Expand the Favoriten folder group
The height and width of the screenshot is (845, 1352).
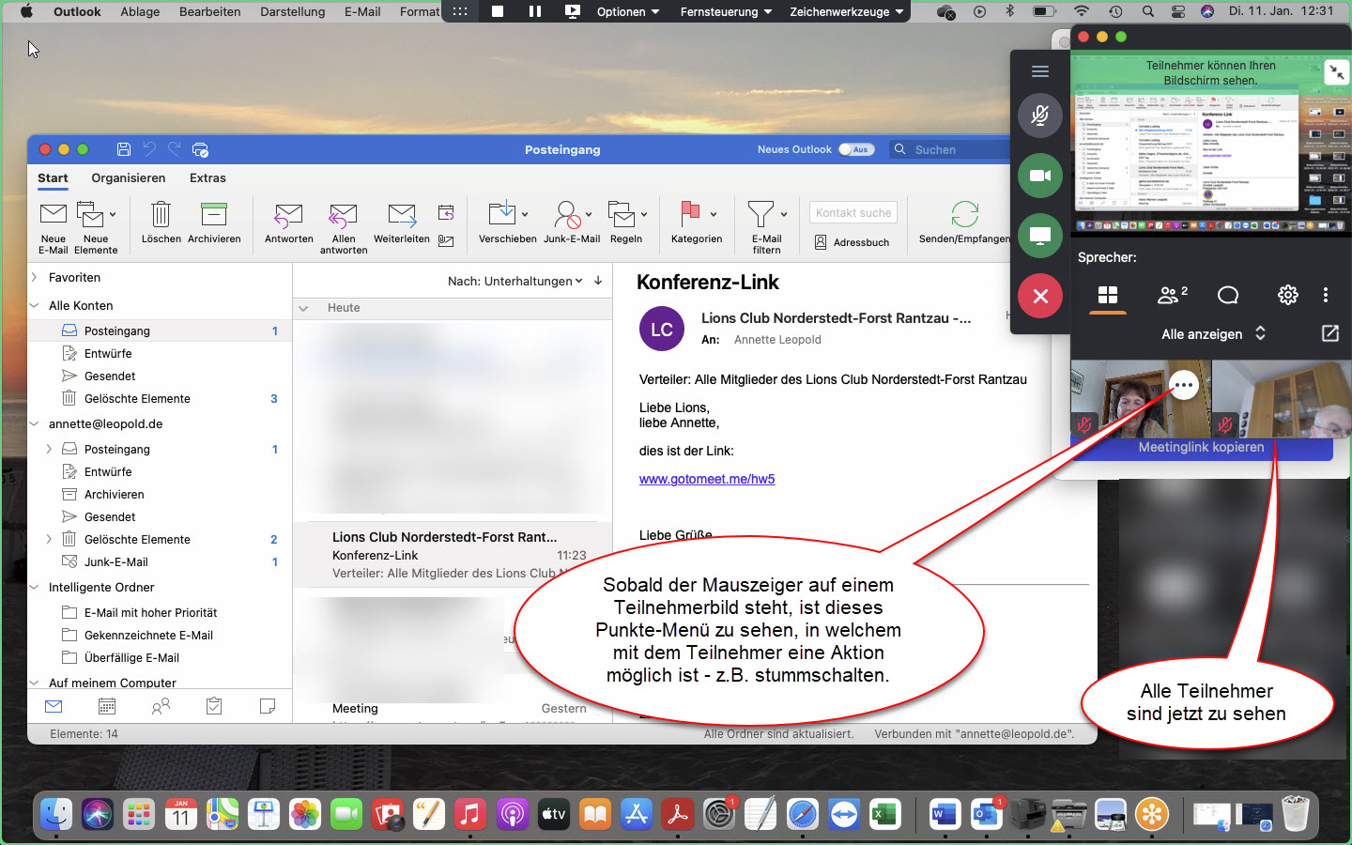tap(34, 277)
